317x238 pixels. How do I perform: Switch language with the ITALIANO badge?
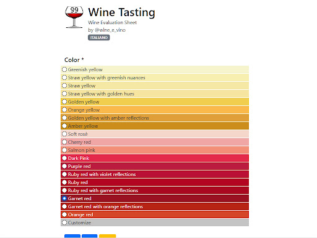pos(99,38)
